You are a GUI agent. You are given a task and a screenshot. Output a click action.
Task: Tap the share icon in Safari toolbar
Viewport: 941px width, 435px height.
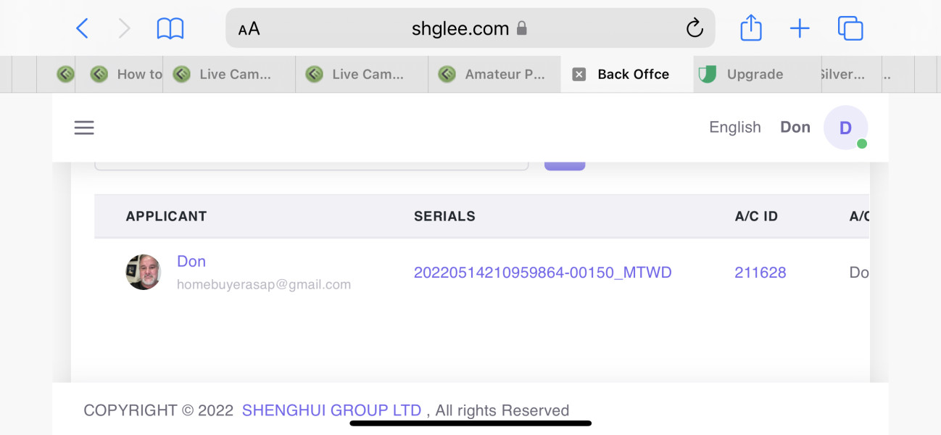(751, 29)
